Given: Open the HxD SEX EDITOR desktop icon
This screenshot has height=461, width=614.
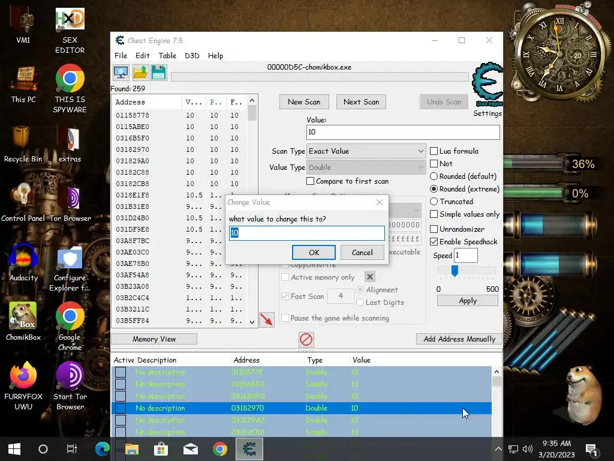Looking at the screenshot, I should coord(70,31).
